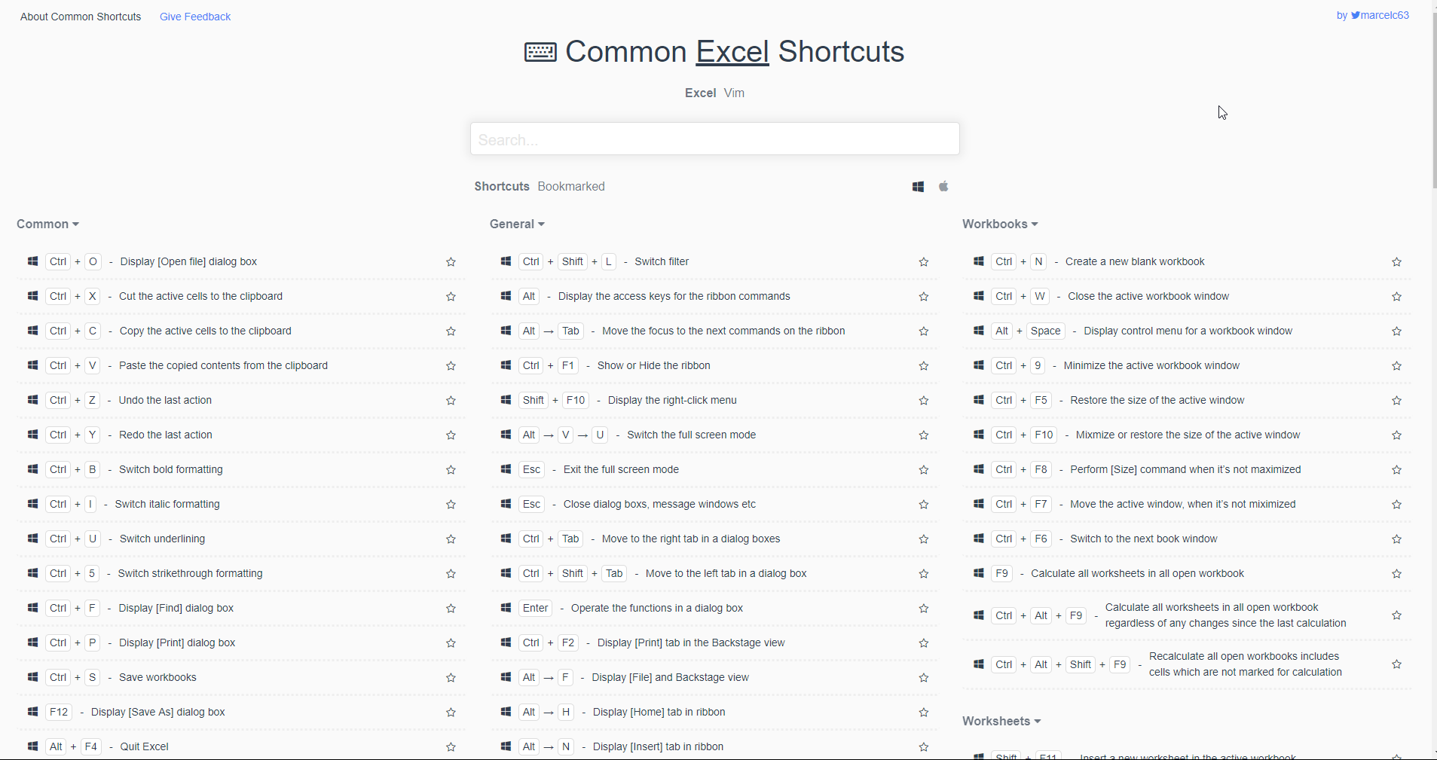The height and width of the screenshot is (760, 1437).
Task: Click the underlined Excel word in the title
Action: point(732,51)
